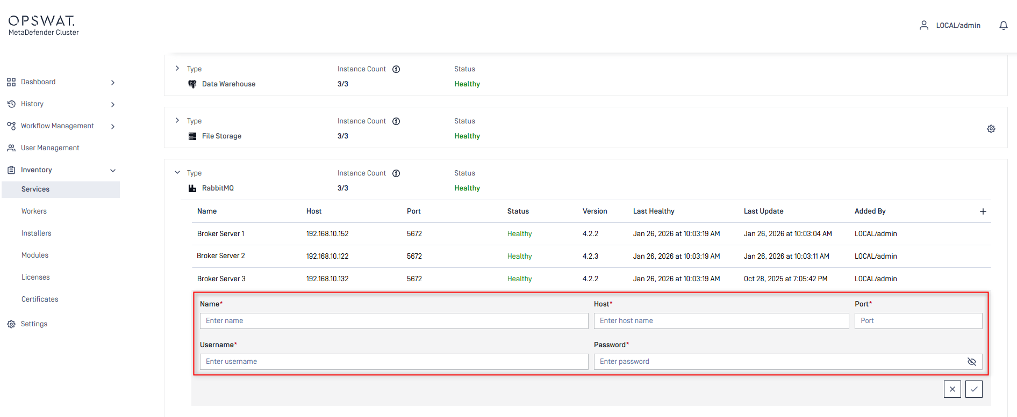Image resolution: width=1017 pixels, height=417 pixels.
Task: Confirm new broker with checkmark button
Action: pyautogui.click(x=973, y=389)
